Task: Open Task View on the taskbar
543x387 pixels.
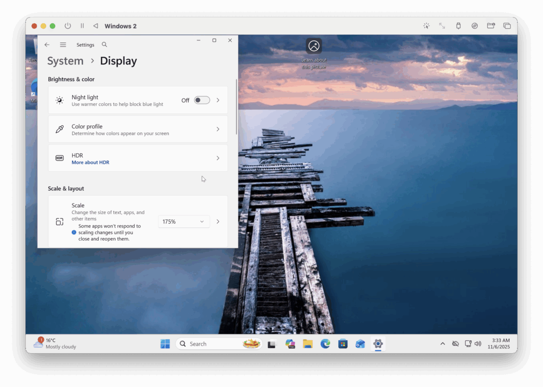Action: [x=272, y=344]
